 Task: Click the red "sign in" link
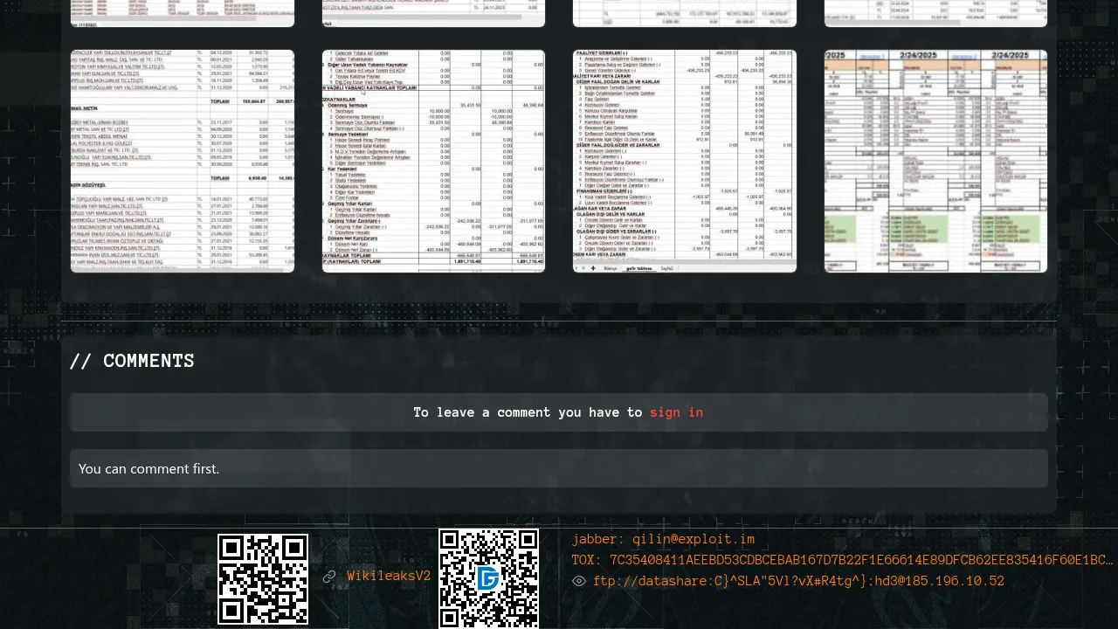tap(676, 412)
